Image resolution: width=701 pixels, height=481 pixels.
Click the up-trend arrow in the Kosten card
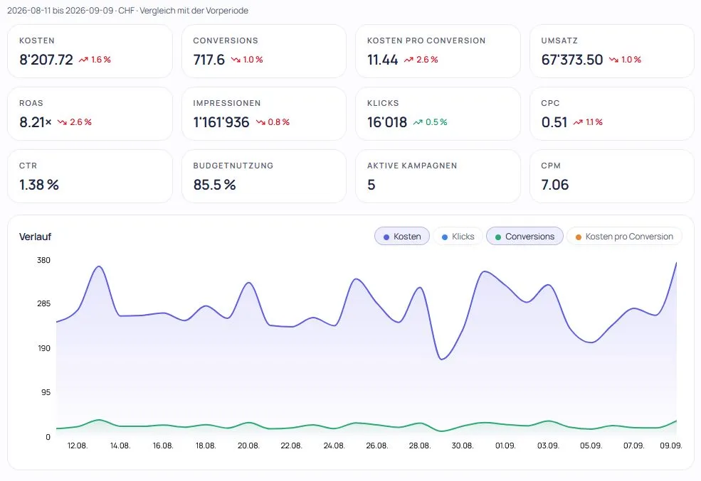pyautogui.click(x=83, y=60)
